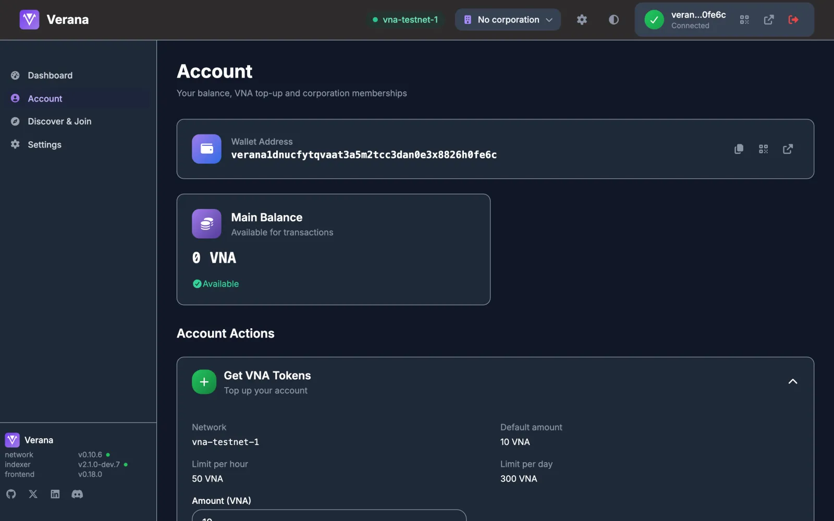Image resolution: width=834 pixels, height=521 pixels.
Task: Click the wallet address text
Action: (x=364, y=155)
